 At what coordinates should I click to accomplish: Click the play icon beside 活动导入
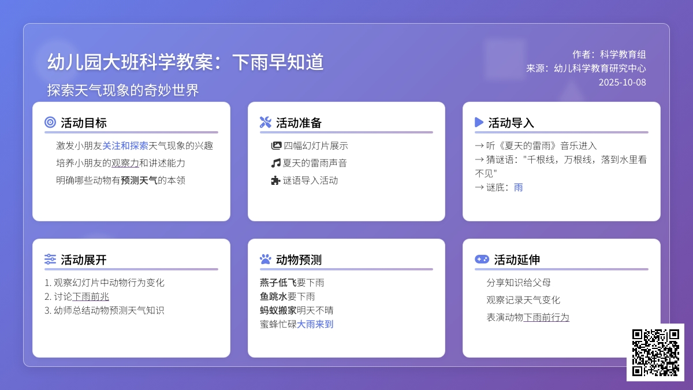click(479, 122)
